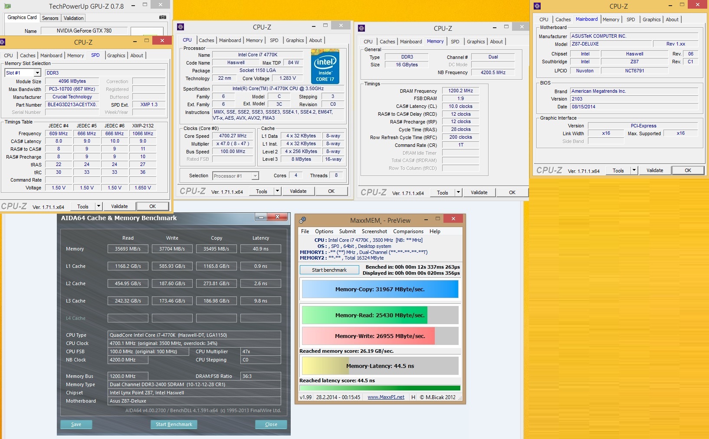Click the MaxxMEM title bar icon
Viewport: 709px width, 439px height.
[303, 220]
